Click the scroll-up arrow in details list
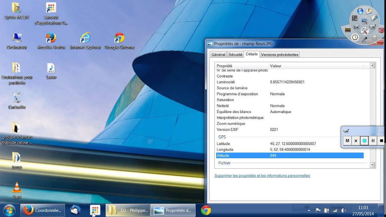386x217 pixels. [372, 65]
